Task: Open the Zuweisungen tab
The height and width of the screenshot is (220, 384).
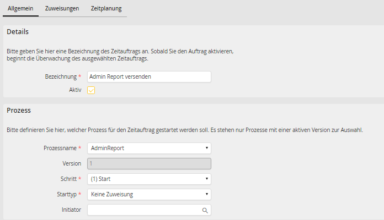Action: [62, 9]
